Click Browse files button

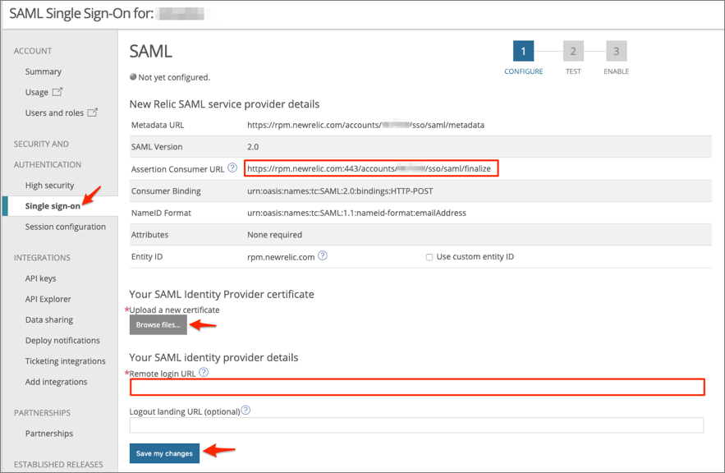click(158, 325)
